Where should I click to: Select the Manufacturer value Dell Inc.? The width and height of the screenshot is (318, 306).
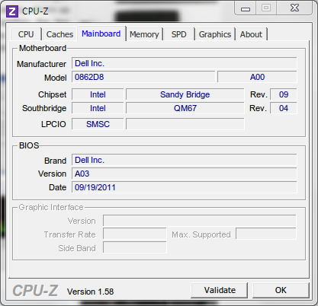[185, 63]
